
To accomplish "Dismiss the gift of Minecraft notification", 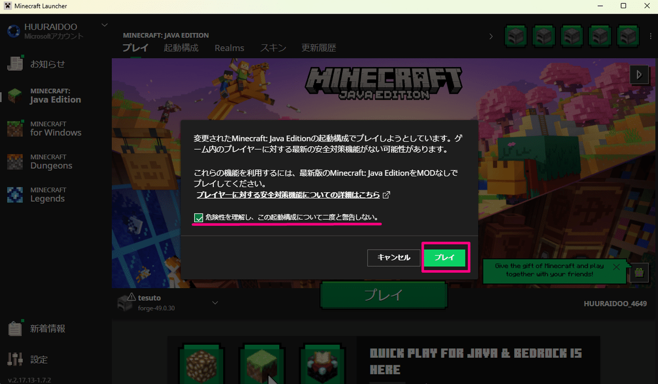I will tap(617, 267).
